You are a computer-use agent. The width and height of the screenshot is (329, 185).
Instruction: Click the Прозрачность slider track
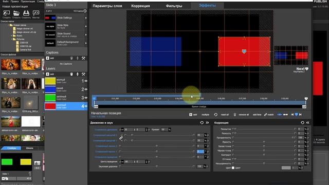tap(264, 138)
